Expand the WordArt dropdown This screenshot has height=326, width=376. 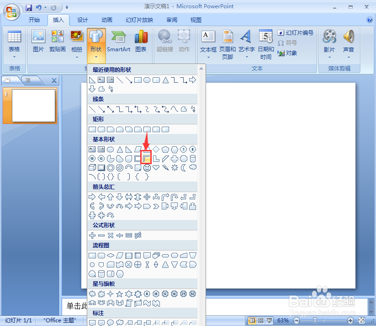coord(247,57)
